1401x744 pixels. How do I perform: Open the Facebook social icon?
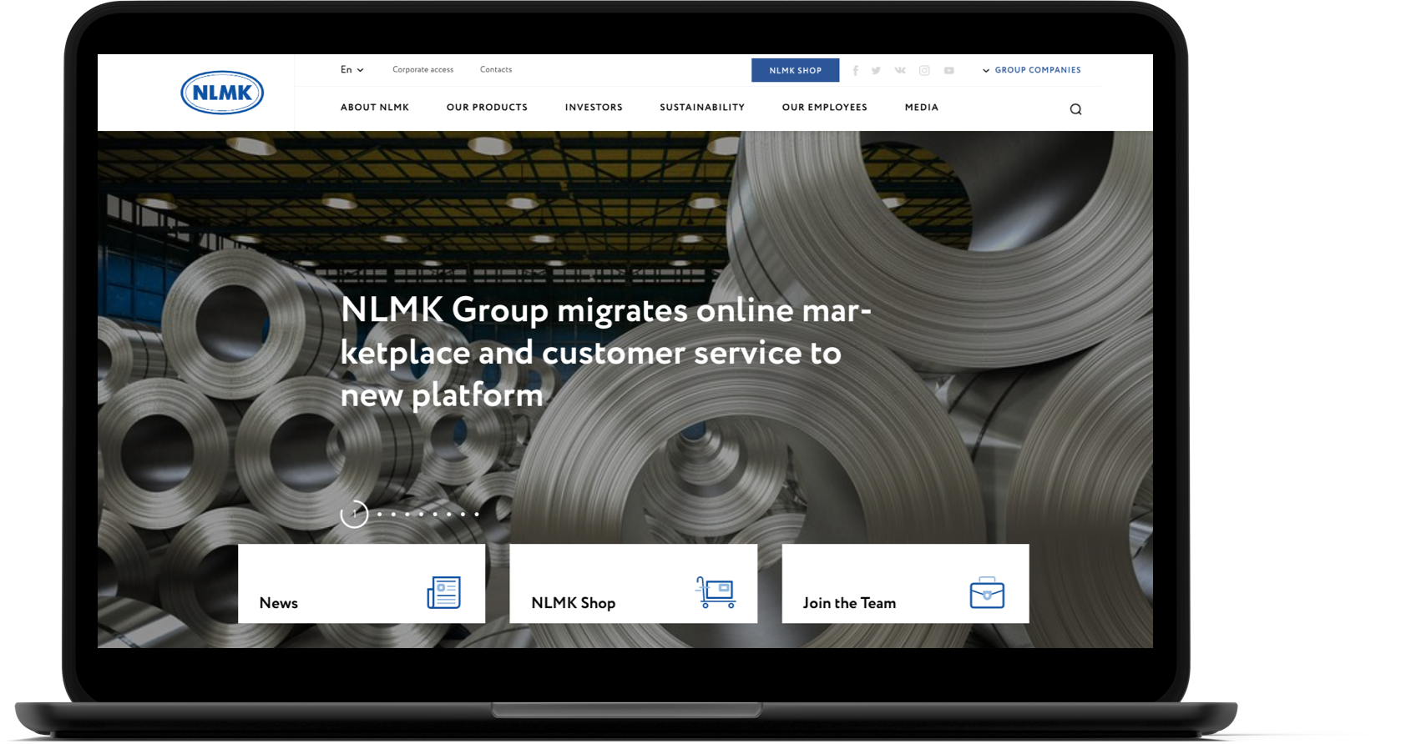pos(856,71)
